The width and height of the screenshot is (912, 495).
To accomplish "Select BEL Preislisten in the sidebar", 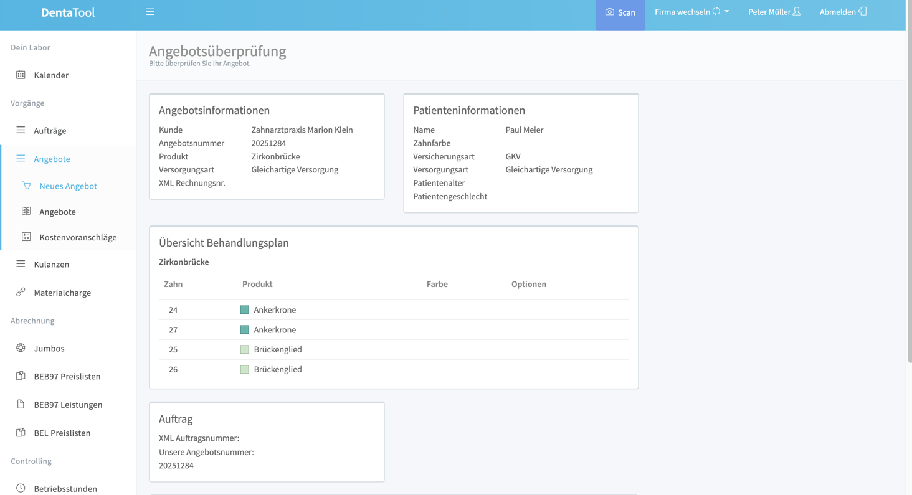I will click(62, 433).
